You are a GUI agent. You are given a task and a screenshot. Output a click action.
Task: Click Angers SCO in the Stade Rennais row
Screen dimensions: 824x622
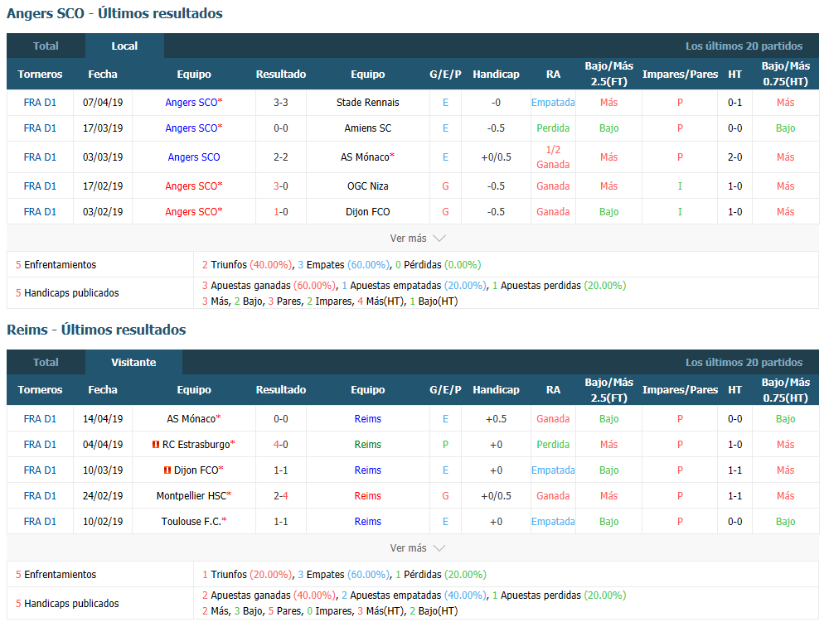(x=191, y=103)
